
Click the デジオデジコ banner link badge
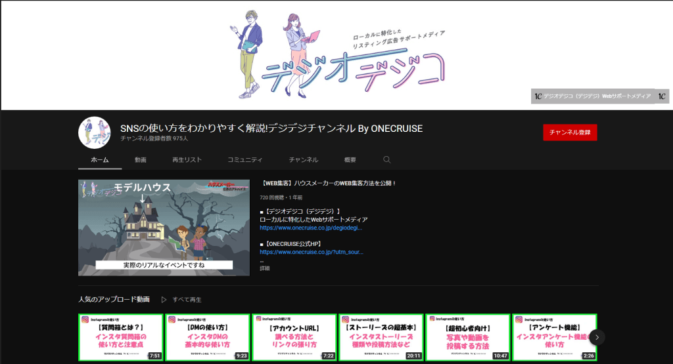(x=599, y=96)
